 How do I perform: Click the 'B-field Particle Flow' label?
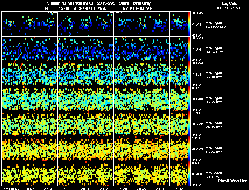pyautogui.click(x=233, y=180)
